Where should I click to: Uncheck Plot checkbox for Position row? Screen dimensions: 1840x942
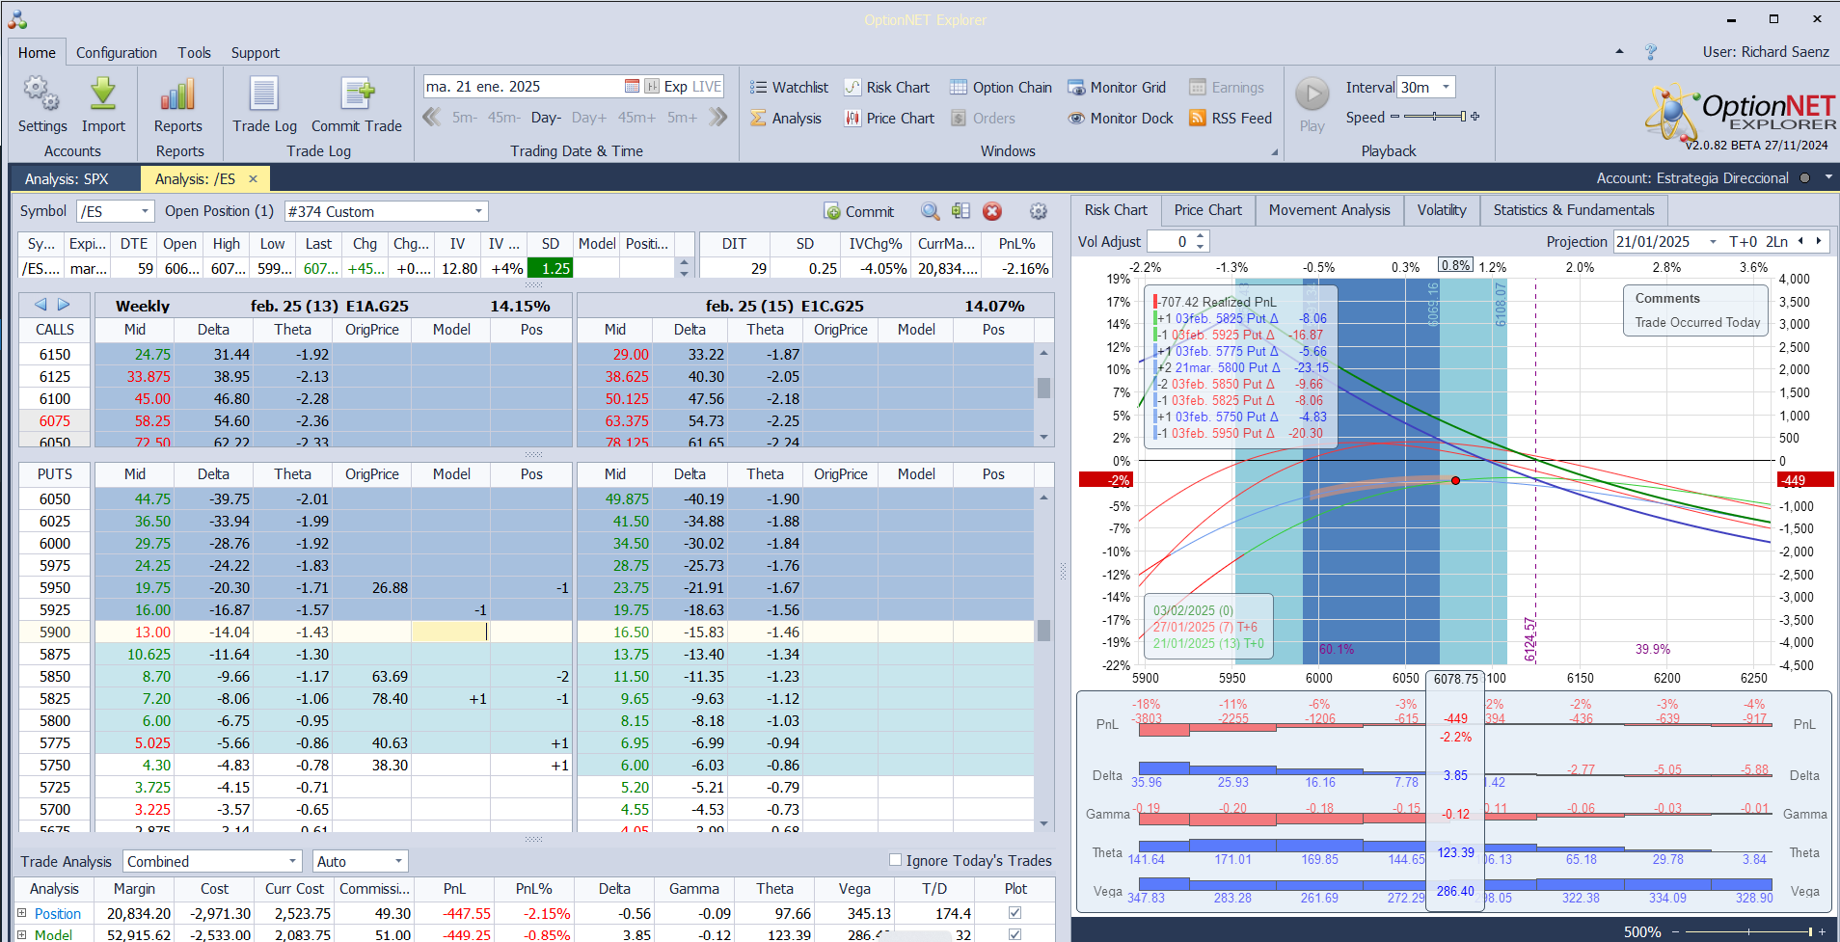1015,913
